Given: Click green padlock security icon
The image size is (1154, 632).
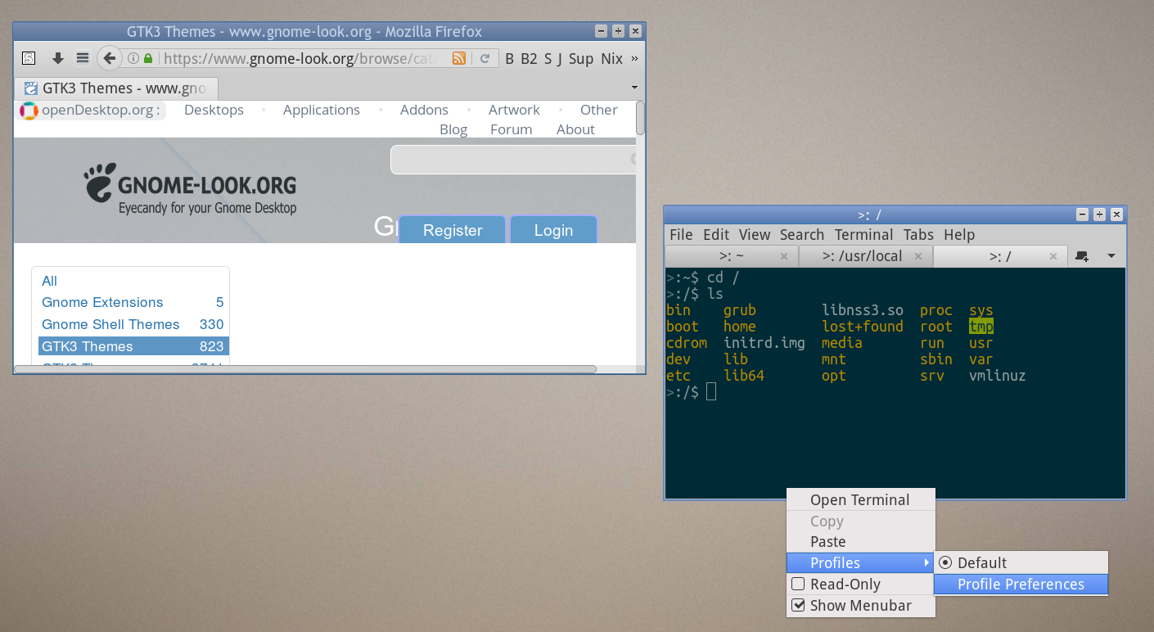Looking at the screenshot, I should tap(148, 59).
